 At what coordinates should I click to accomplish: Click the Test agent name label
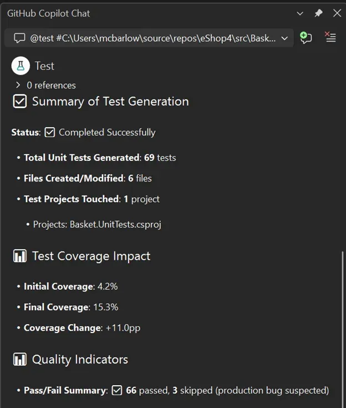(44, 66)
